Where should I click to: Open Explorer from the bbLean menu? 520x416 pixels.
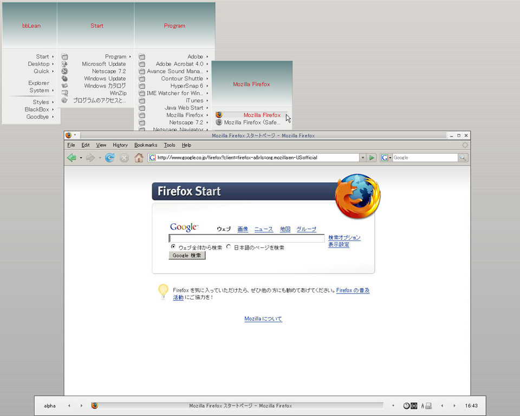point(39,83)
